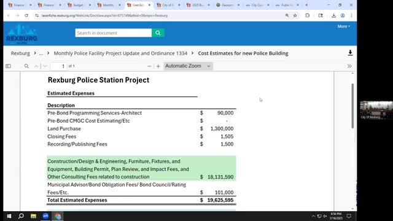Click the Pre-Bond Programming Services-Architect label

click(95, 113)
